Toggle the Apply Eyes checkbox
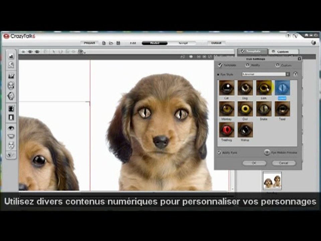Screen dimensions: 321x241 [219, 153]
